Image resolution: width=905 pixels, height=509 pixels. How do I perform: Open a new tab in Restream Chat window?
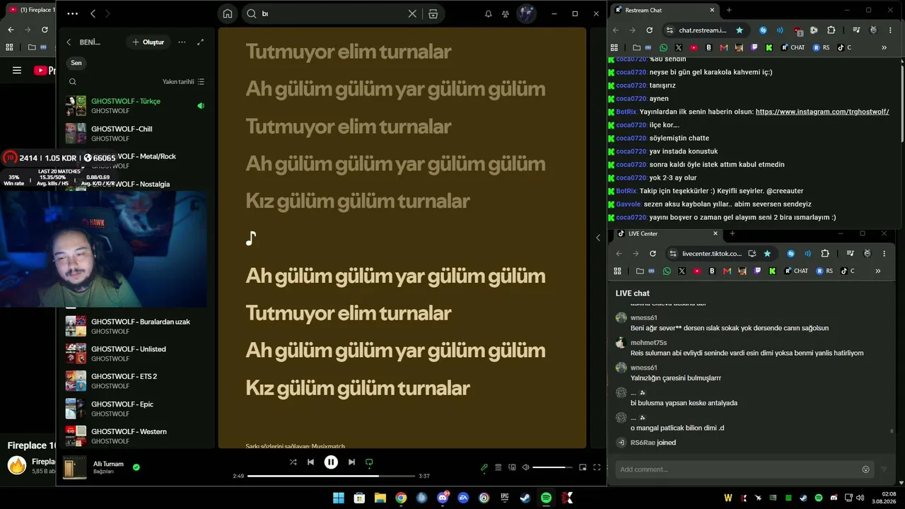point(729,10)
